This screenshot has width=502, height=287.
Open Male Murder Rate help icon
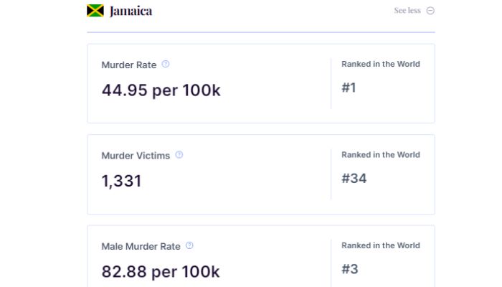(x=189, y=245)
